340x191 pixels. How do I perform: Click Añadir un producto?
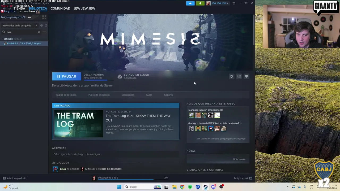15,178
